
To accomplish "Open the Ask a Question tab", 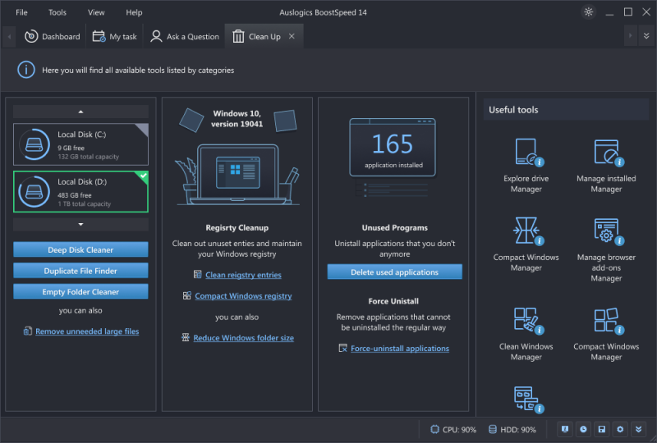I will (x=184, y=36).
